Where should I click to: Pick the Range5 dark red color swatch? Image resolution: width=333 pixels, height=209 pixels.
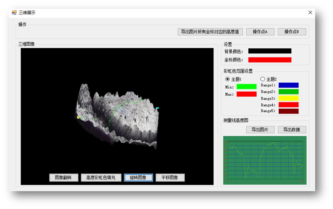tap(289, 111)
